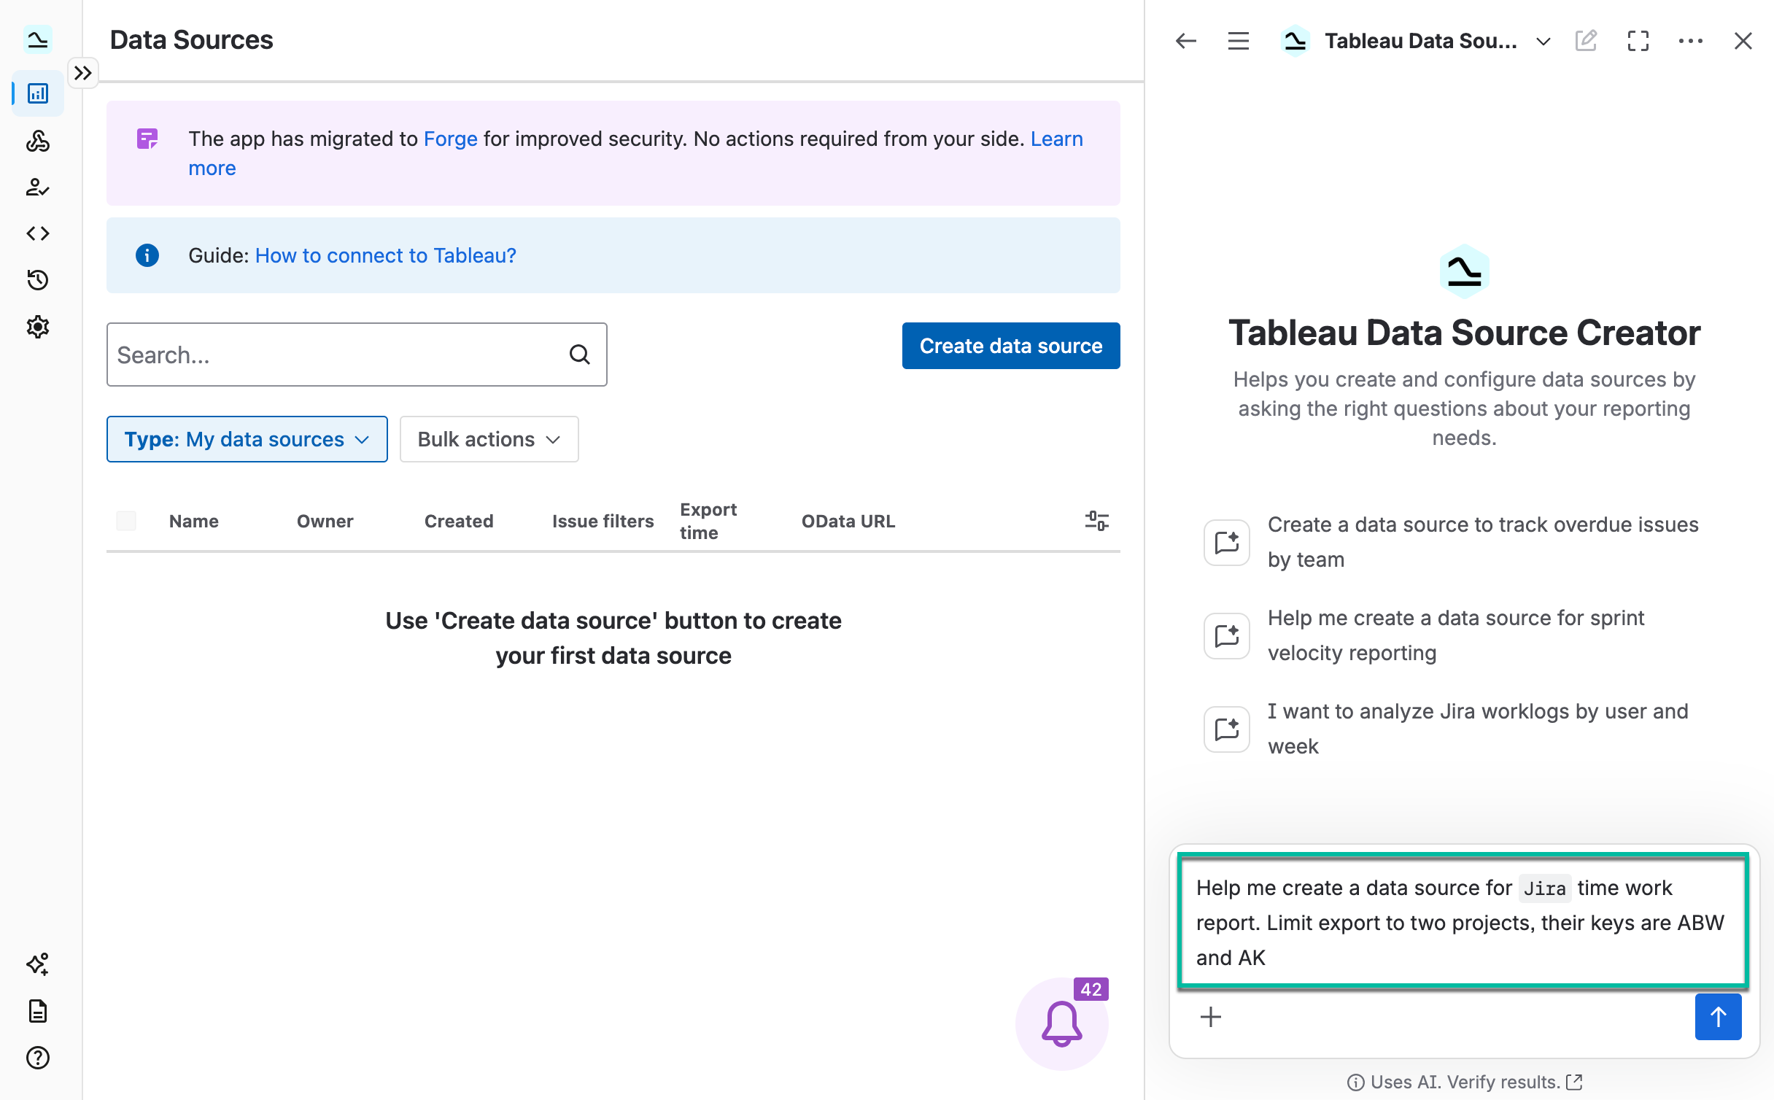Click the Tableau agent logo in the chat header
The width and height of the screenshot is (1774, 1100).
point(1295,41)
